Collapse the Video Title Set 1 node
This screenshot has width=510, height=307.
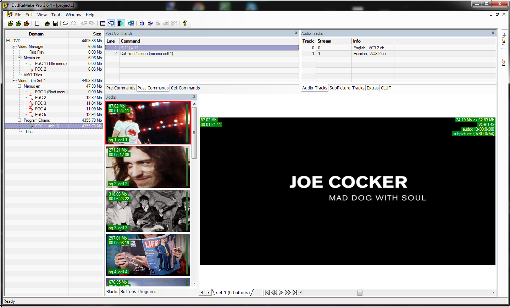coord(14,81)
